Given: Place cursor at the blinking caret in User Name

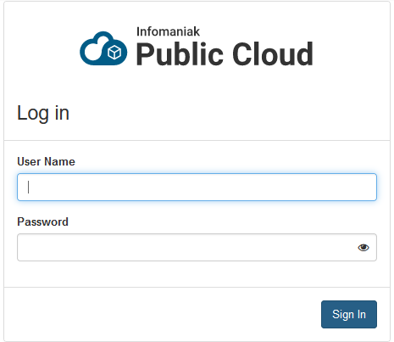Looking at the screenshot, I should [x=28, y=188].
